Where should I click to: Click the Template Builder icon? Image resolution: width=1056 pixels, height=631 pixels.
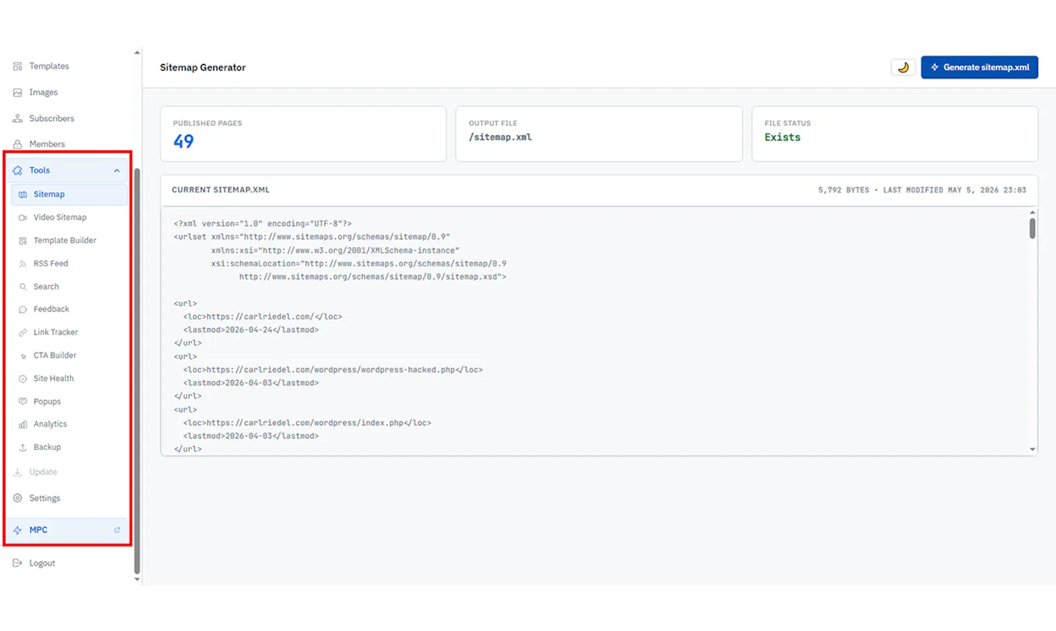(23, 241)
